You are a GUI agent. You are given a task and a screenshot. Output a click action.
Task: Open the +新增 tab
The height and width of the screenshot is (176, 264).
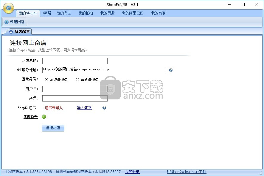pos(47,13)
